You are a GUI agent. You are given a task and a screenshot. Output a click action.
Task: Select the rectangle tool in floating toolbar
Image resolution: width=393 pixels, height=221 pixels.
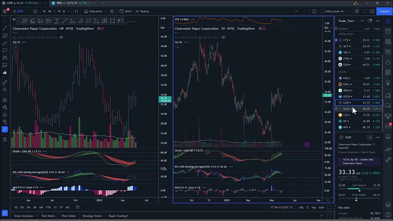click(x=112, y=21)
